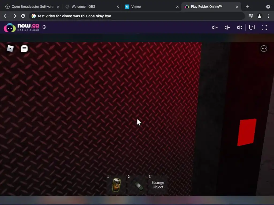Enter fullscreen with the now.gg fullscreen icon

(264, 27)
